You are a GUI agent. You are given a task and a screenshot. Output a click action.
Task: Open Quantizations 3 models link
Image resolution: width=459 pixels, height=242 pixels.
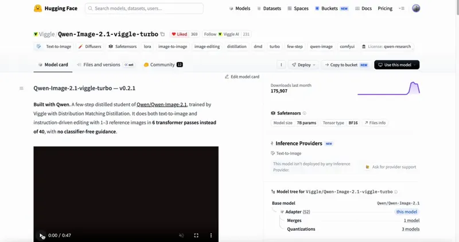[x=410, y=229]
